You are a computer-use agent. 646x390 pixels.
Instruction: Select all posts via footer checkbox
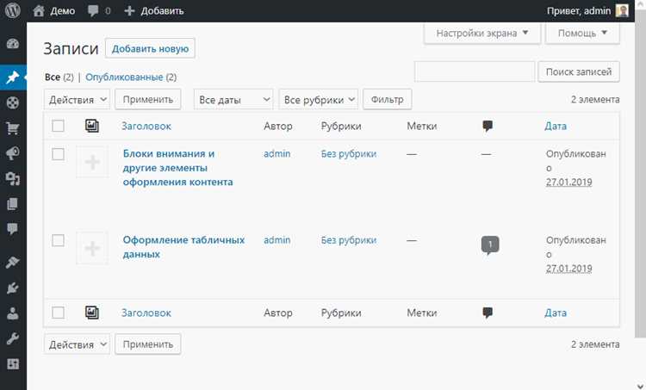click(58, 313)
